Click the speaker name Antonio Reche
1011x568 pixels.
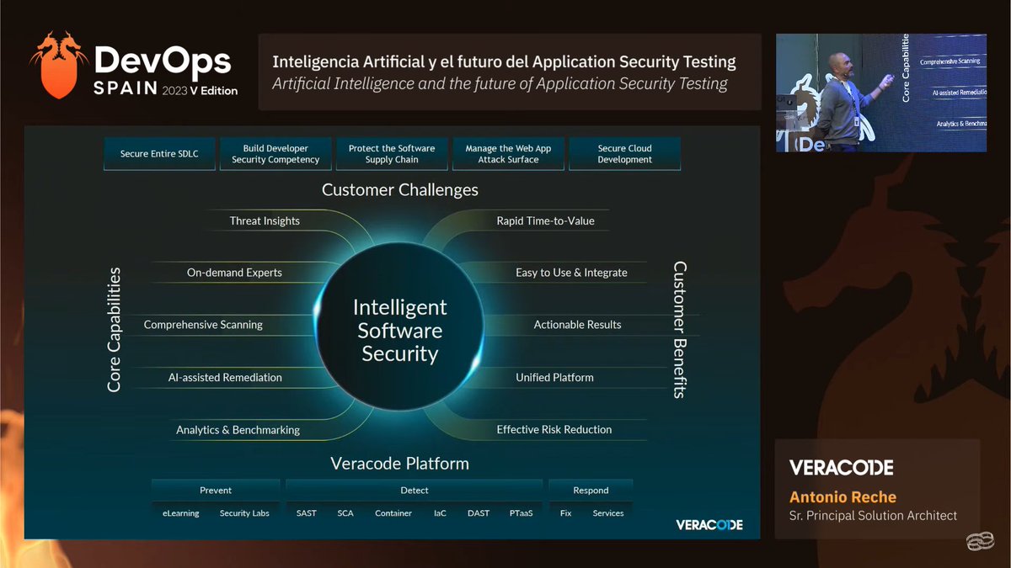click(x=842, y=496)
